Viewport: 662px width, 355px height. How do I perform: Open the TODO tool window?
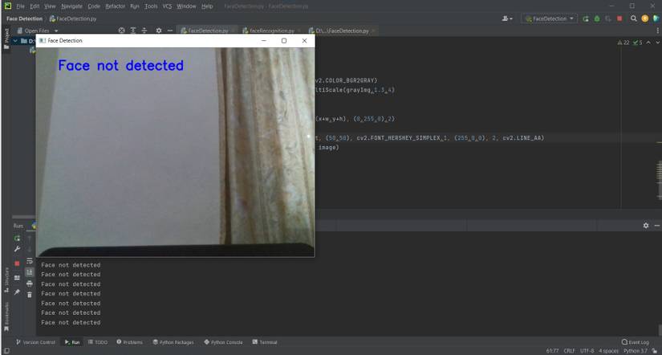[x=98, y=342]
